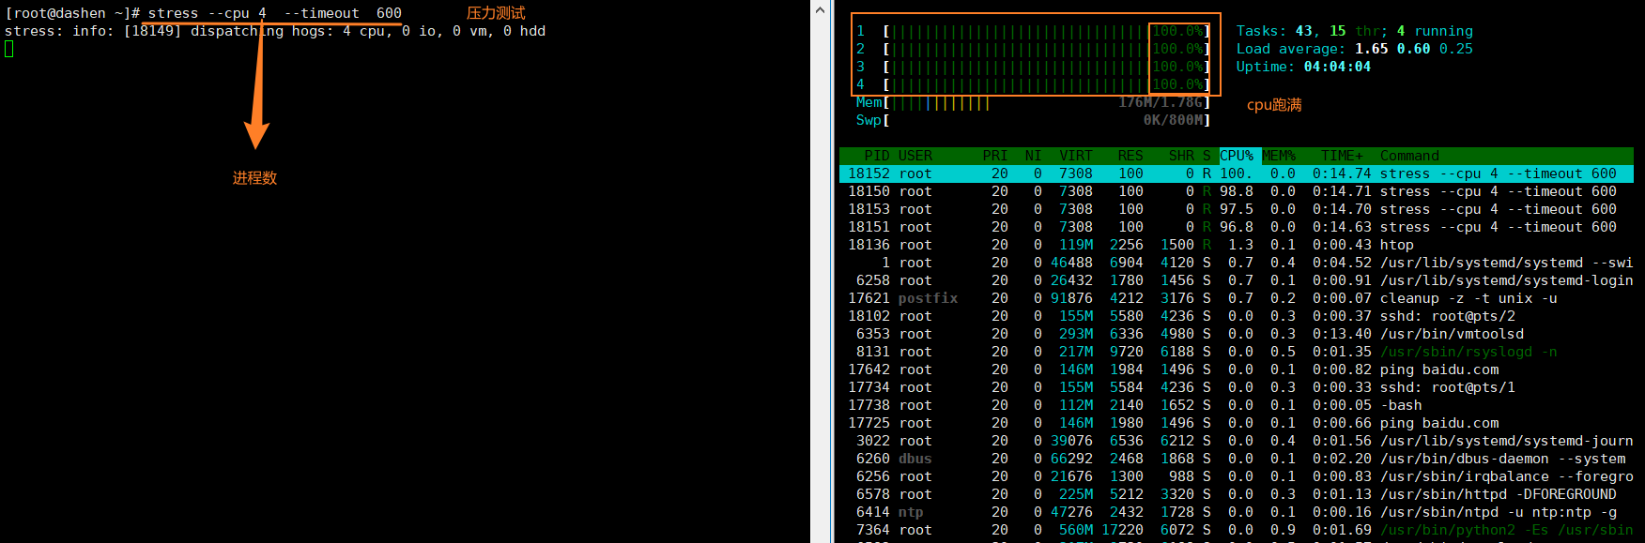Select the httpd -DFOREGROUND row
Image resolution: width=1645 pixels, height=543 pixels.
tap(1237, 494)
